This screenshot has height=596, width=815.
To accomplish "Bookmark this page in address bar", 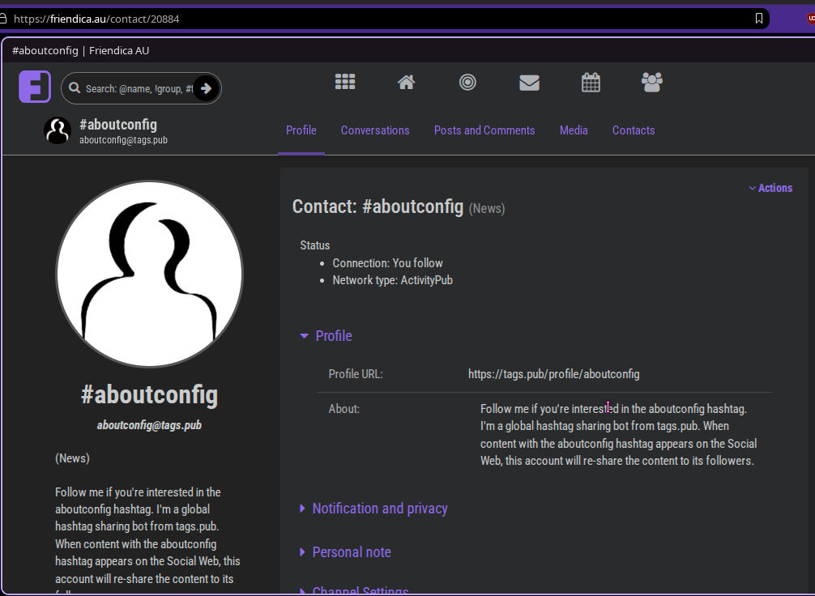I will [759, 18].
